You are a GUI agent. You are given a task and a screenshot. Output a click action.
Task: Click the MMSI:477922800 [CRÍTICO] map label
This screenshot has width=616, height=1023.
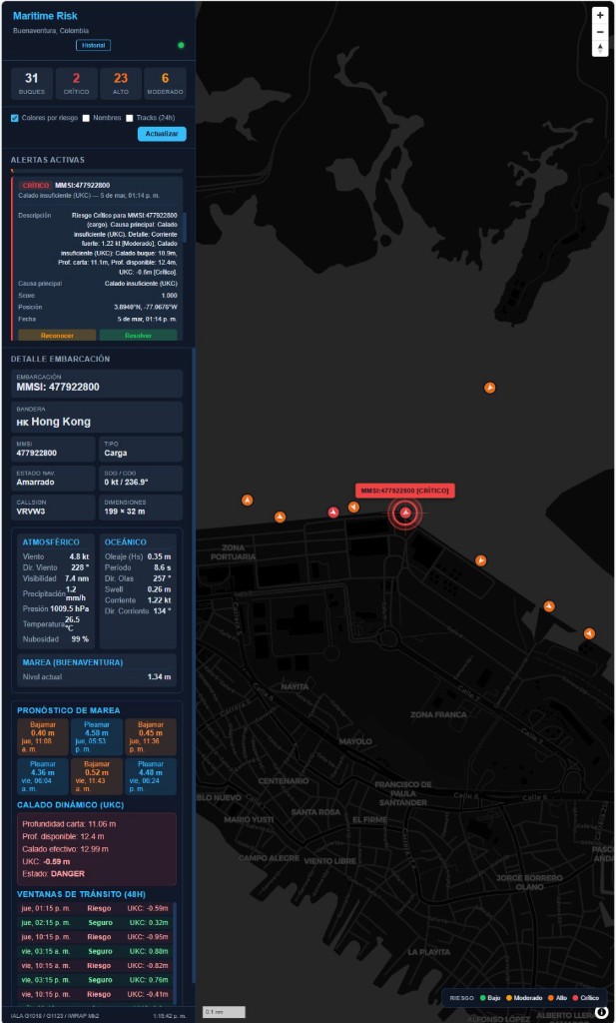tap(404, 491)
